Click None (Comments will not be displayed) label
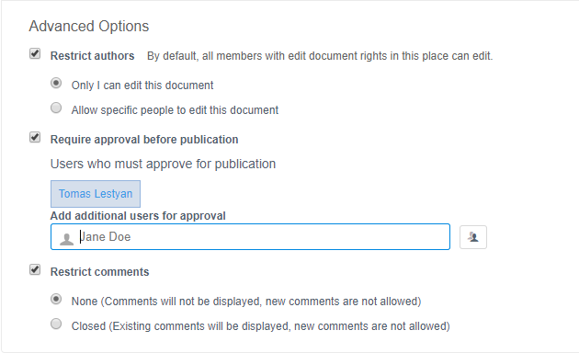Image resolution: width=579 pixels, height=353 pixels. point(246,302)
